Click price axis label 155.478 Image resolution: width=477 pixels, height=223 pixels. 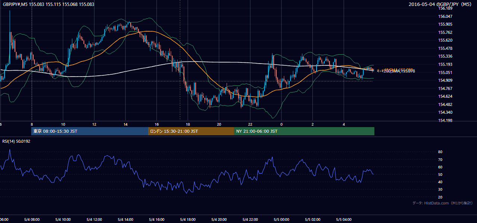[446, 48]
